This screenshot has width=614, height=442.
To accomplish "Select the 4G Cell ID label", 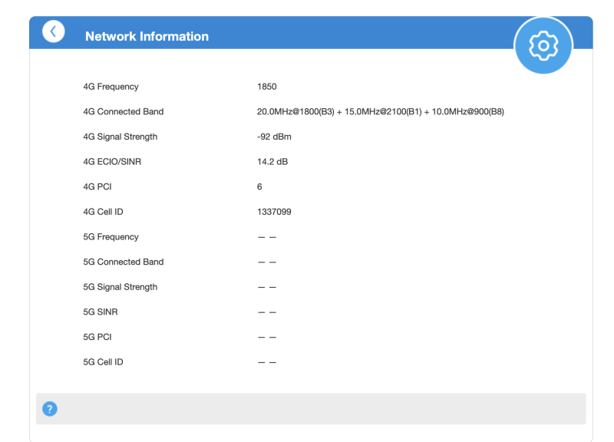I will pyautogui.click(x=103, y=212).
